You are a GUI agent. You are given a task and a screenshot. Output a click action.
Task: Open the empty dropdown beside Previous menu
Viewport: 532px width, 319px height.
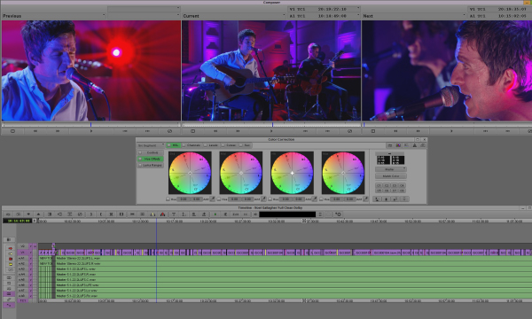144,16
